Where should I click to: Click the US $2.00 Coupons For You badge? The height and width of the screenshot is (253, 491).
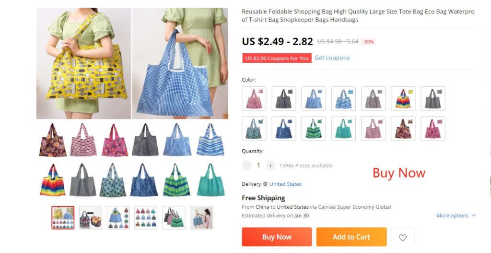point(277,58)
